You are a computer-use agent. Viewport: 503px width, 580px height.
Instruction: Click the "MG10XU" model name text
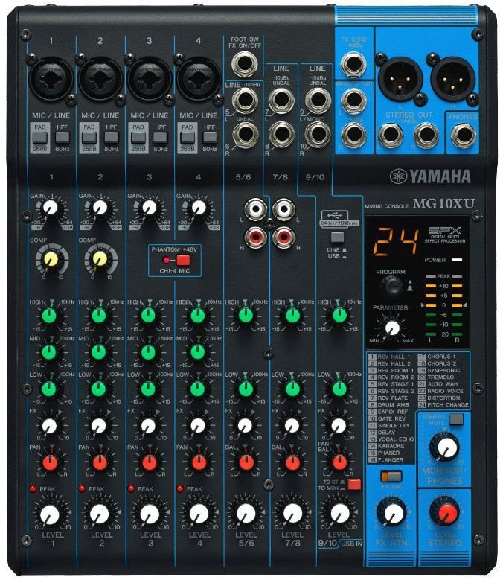pos(443,203)
